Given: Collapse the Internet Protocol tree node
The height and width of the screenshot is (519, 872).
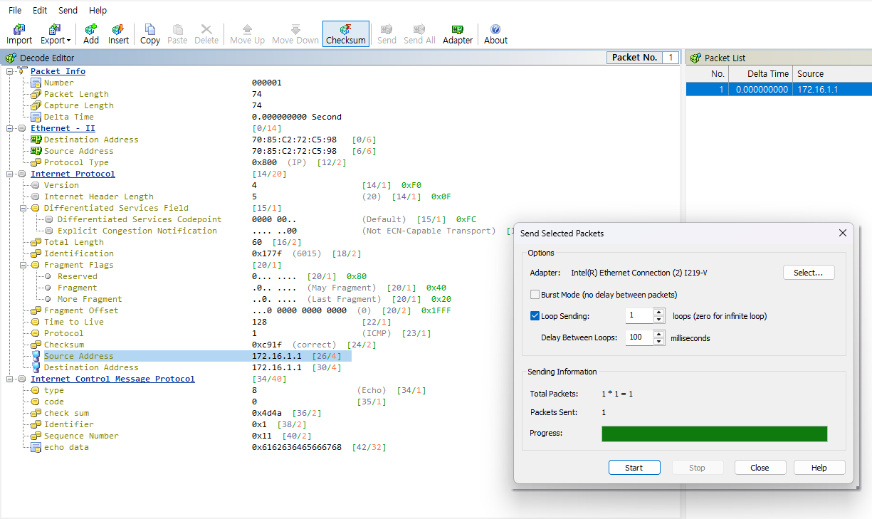Looking at the screenshot, I should (x=11, y=174).
